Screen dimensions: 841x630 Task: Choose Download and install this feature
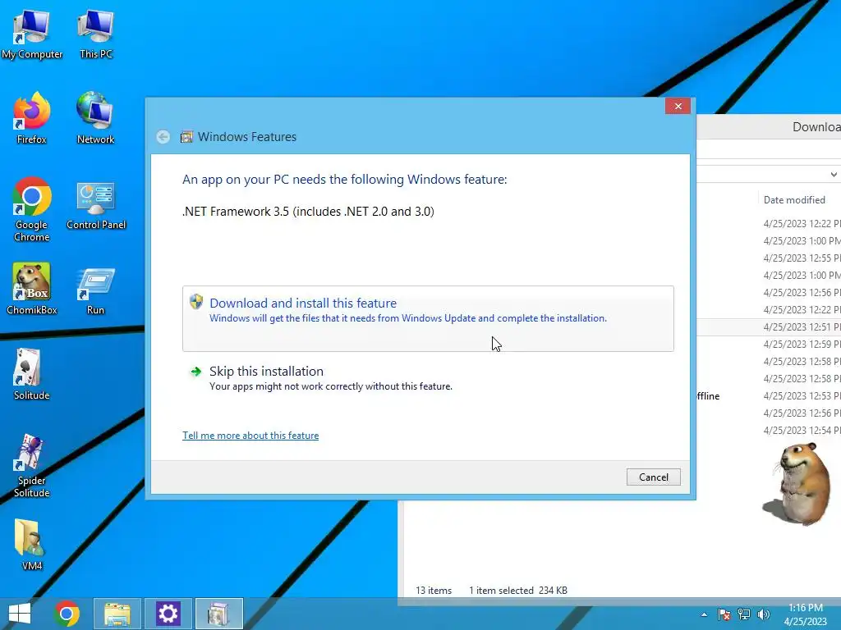coord(428,319)
